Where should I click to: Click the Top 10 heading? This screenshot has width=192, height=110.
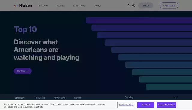coord(25,29)
